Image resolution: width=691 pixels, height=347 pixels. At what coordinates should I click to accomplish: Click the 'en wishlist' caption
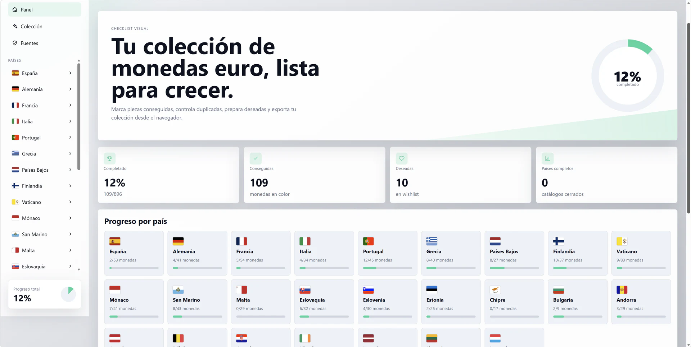coord(407,194)
